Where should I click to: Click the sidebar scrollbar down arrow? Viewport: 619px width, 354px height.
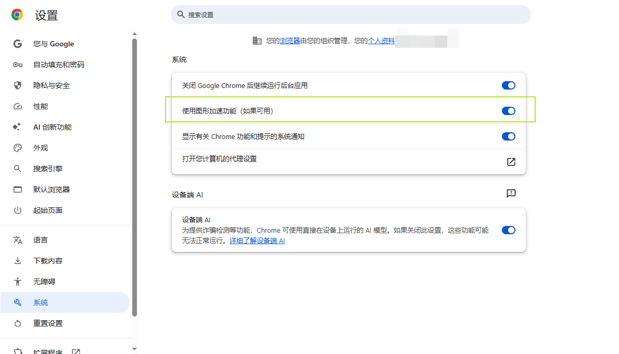click(x=135, y=349)
